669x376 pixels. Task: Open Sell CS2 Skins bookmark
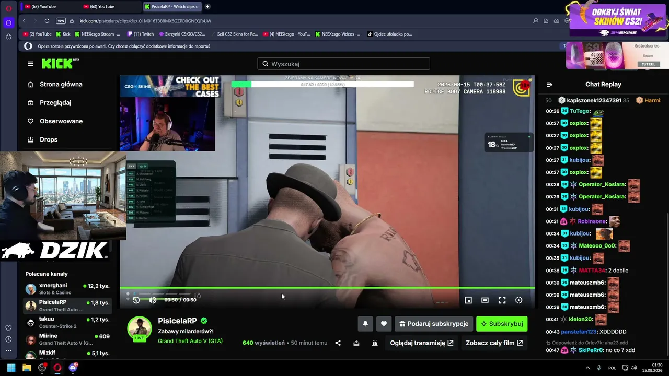[234, 34]
